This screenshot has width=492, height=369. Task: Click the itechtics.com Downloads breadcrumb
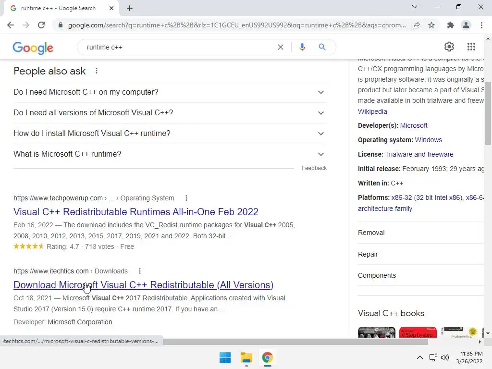pos(71,271)
